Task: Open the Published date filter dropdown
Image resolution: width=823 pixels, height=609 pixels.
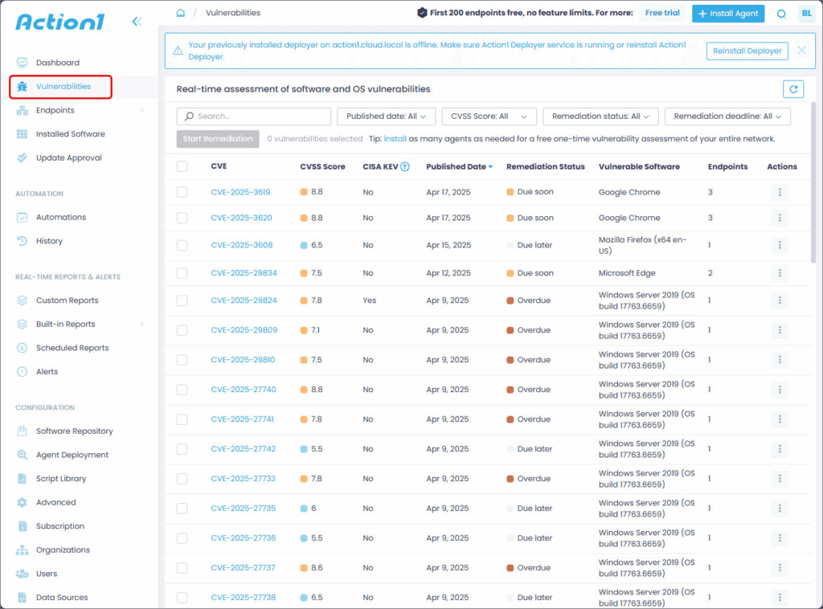Action: coord(387,116)
